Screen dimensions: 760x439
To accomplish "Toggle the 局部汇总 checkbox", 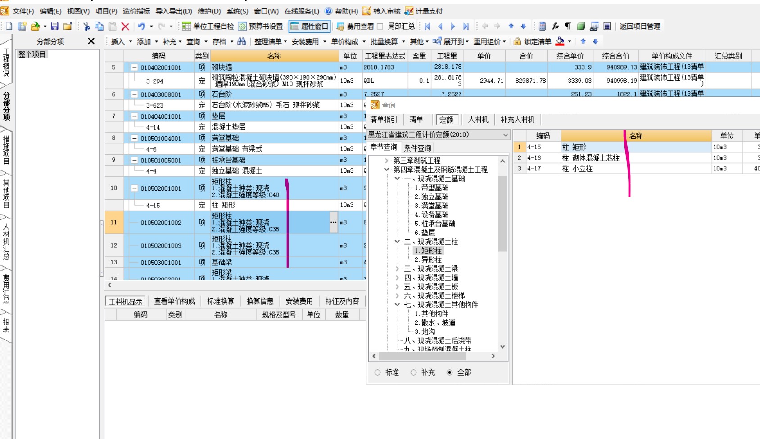I will pos(380,27).
